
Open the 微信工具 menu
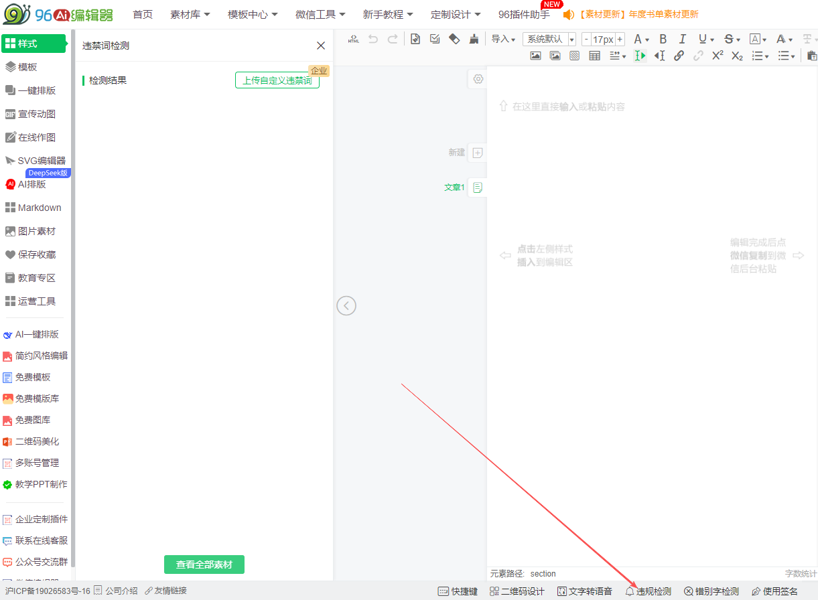[320, 15]
